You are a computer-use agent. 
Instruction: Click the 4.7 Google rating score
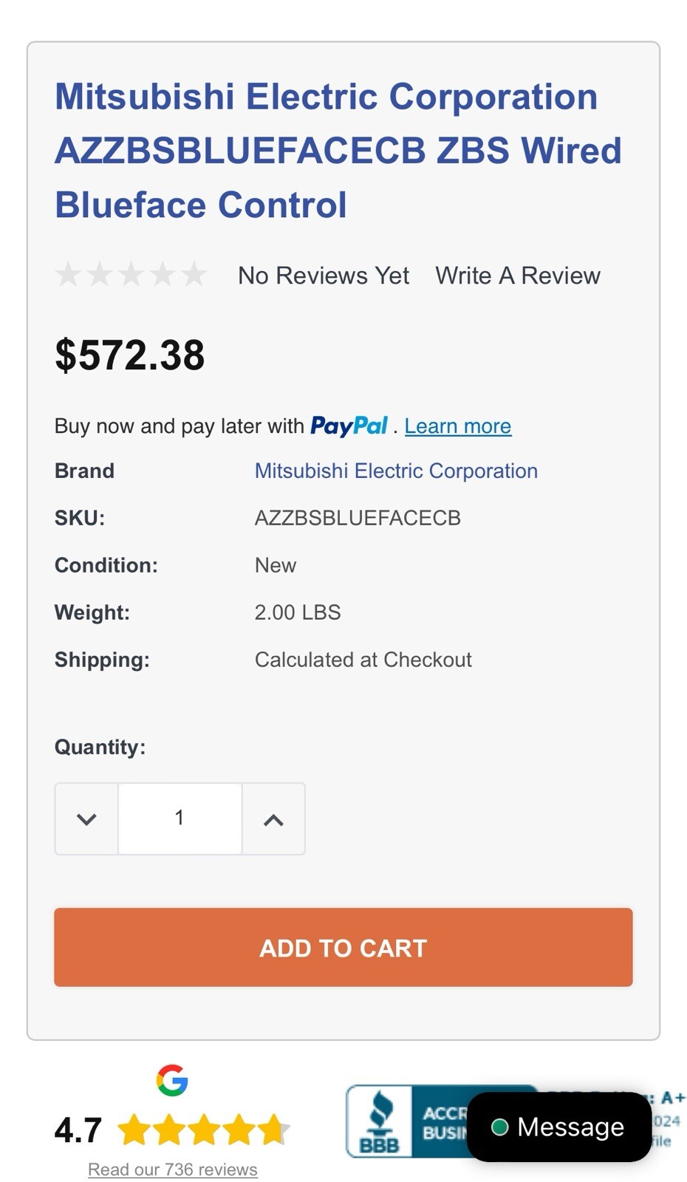pyautogui.click(x=78, y=1130)
